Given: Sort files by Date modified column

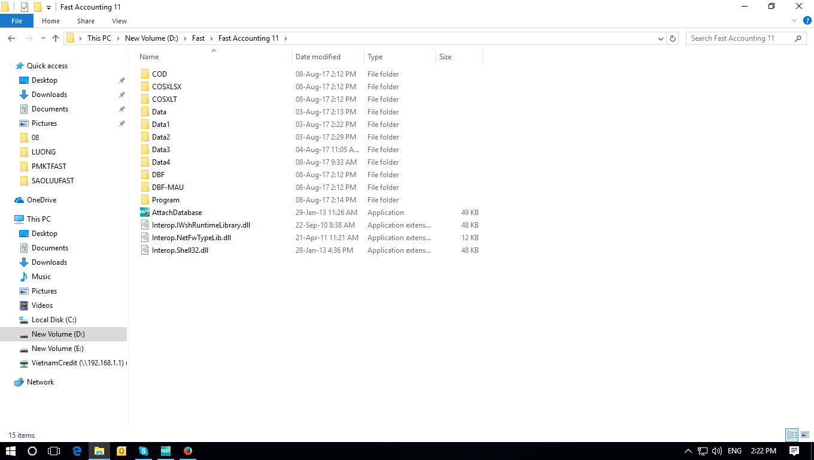Looking at the screenshot, I should point(318,57).
